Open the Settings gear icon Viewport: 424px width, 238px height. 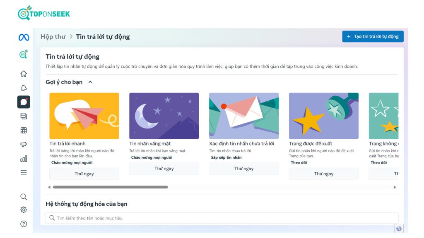point(24,210)
